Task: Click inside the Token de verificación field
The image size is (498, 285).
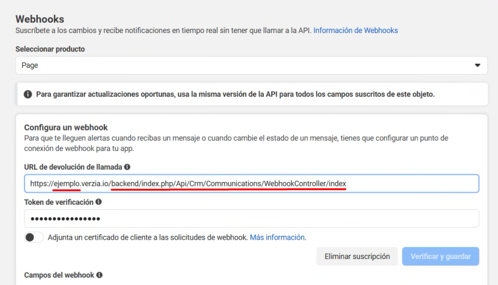Action: pyautogui.click(x=251, y=219)
